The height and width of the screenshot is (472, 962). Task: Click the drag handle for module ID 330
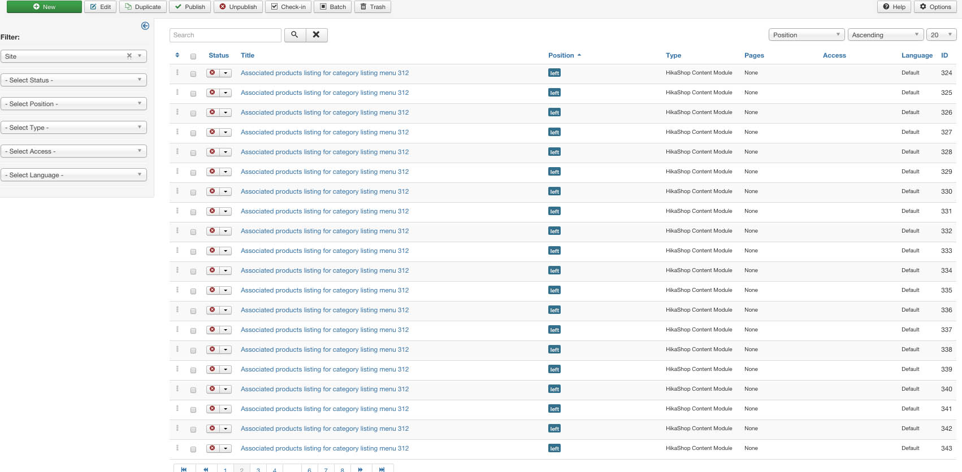(177, 191)
